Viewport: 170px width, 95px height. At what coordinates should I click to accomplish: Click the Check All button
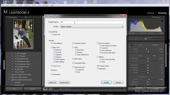click(x=52, y=82)
